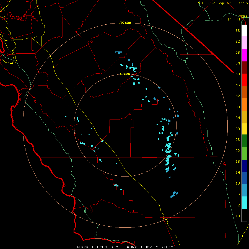Screen dimensions: 249x249
Task: Click the 100 NMI range ring label
Action: click(125, 23)
